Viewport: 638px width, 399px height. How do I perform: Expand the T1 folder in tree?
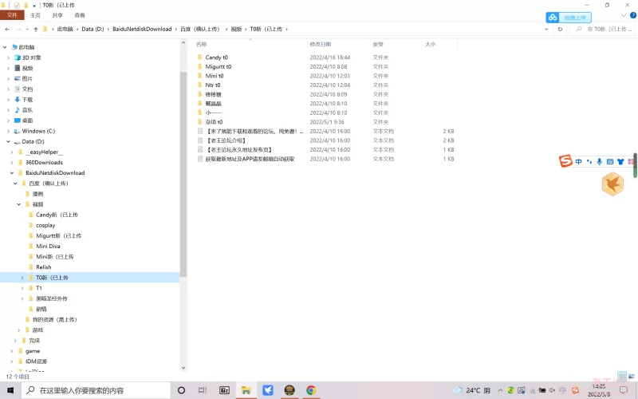22,288
